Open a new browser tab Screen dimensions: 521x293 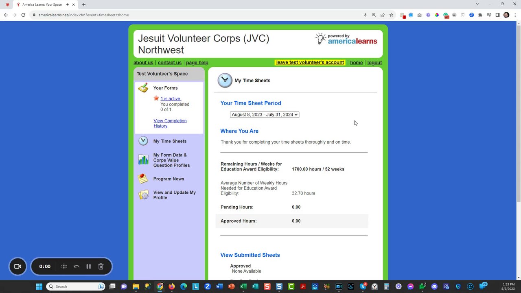[x=84, y=4]
